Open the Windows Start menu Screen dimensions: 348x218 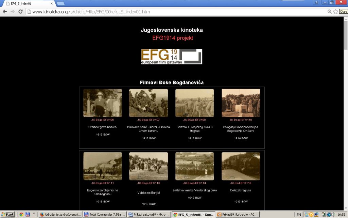point(7,215)
